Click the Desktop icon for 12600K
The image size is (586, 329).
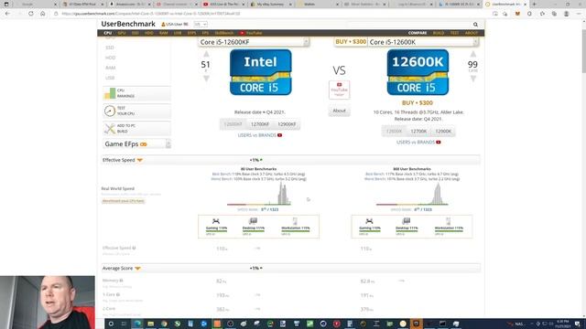point(407,221)
